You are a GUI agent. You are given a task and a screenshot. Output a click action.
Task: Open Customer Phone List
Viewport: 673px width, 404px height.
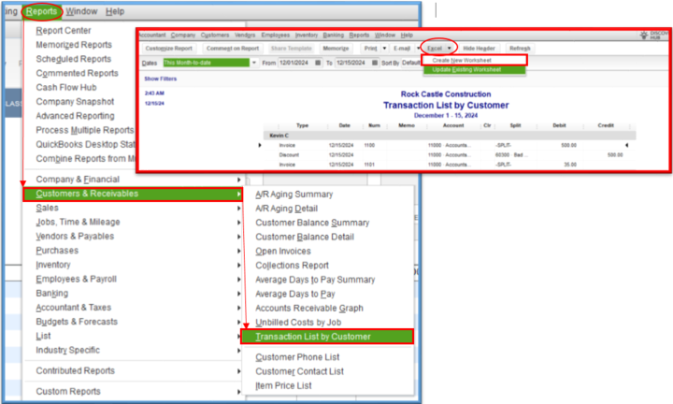297,357
